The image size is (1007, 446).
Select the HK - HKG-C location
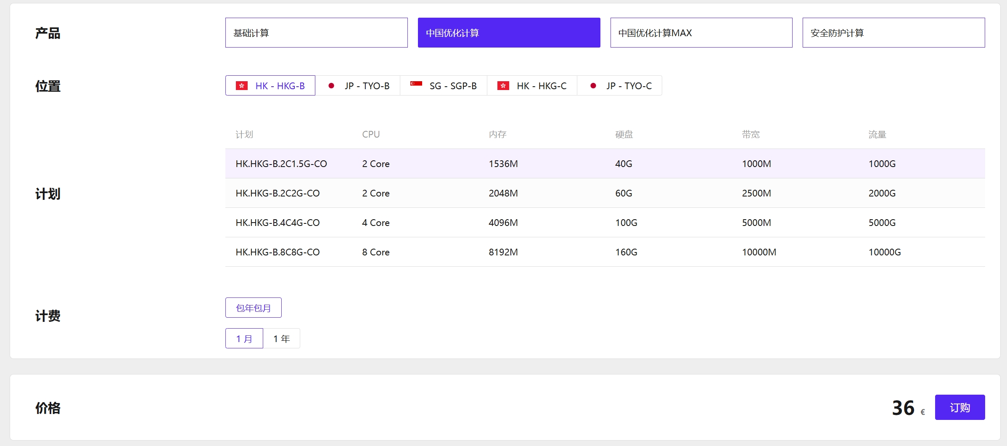tap(541, 86)
